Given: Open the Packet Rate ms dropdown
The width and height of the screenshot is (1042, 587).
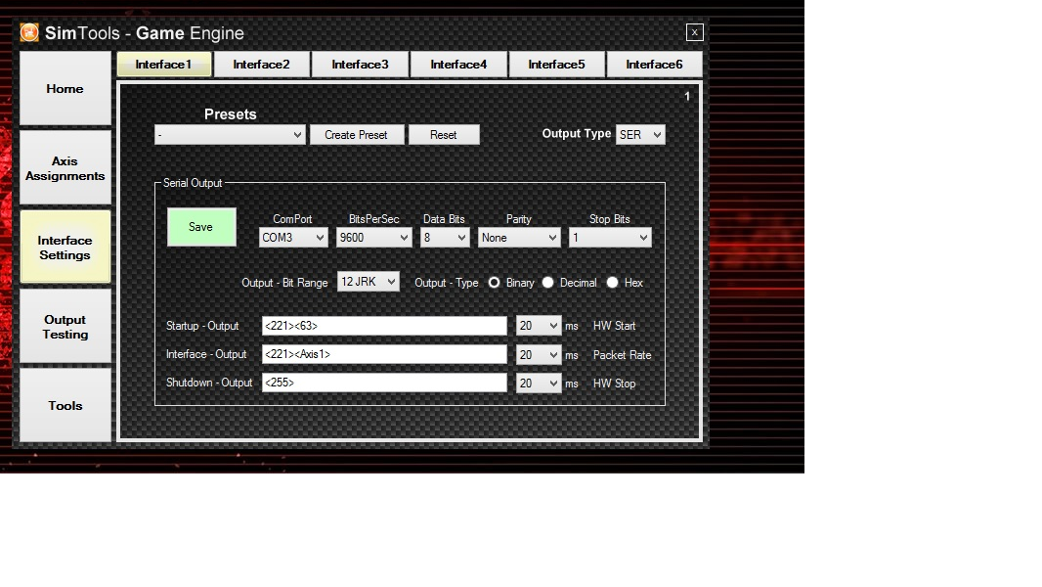Looking at the screenshot, I should click(539, 355).
